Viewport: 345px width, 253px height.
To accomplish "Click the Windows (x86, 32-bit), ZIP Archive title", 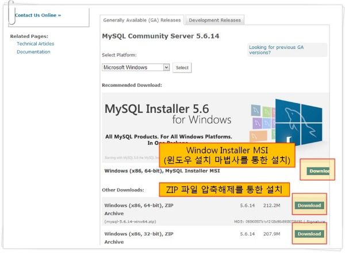I will [x=139, y=238].
